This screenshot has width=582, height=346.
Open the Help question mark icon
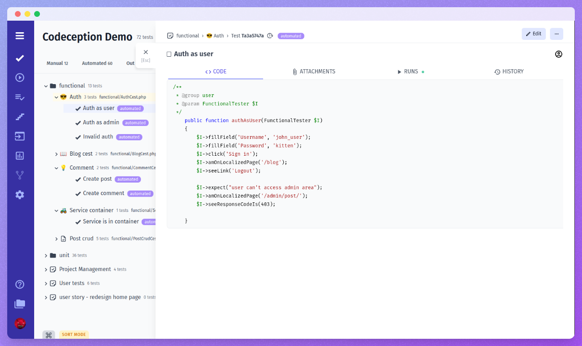click(20, 284)
